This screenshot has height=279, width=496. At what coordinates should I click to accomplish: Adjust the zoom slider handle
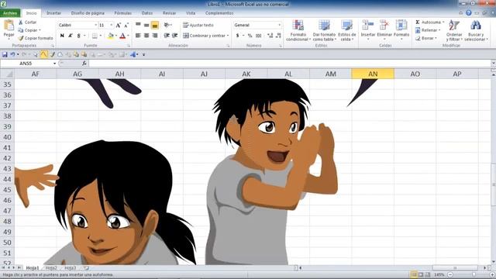pyautogui.click(x=474, y=274)
